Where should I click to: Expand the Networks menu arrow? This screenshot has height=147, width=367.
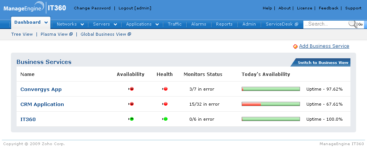(82, 24)
